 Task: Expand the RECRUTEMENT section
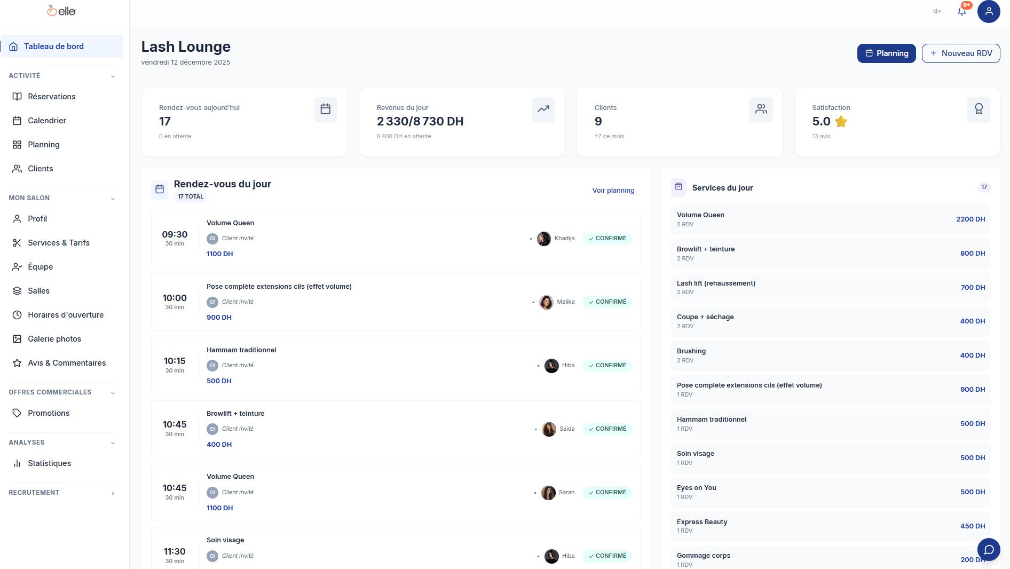[113, 493]
